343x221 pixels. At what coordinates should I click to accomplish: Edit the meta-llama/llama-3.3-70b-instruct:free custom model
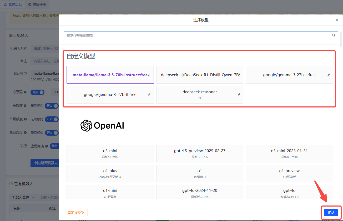(149, 75)
